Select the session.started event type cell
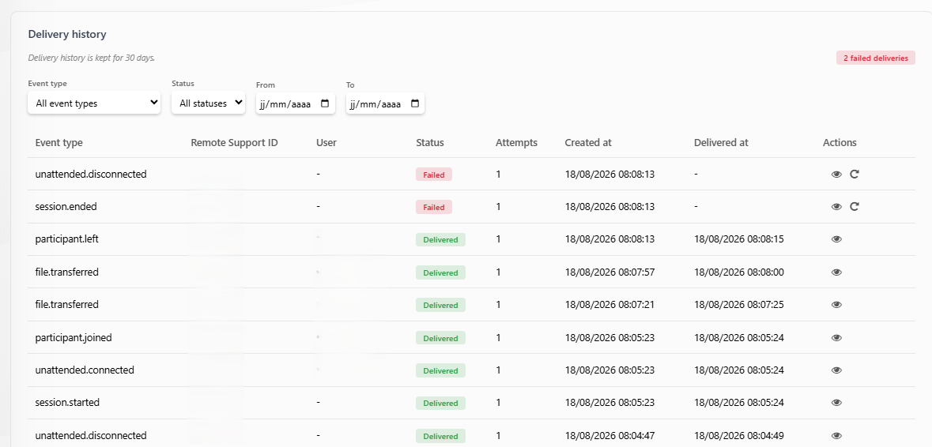This screenshot has width=932, height=447. pyautogui.click(x=67, y=403)
